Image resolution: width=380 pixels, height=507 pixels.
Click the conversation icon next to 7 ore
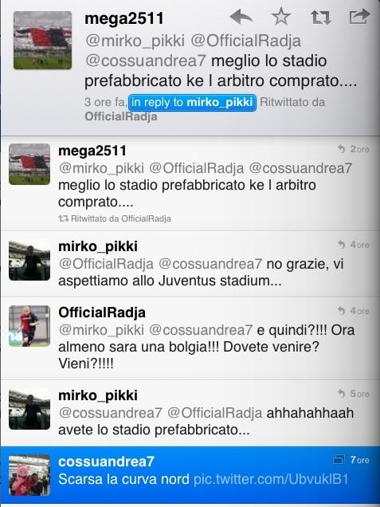tap(339, 459)
